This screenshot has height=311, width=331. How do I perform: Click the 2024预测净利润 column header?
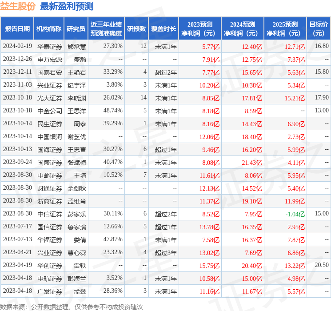pyautogui.click(x=242, y=29)
